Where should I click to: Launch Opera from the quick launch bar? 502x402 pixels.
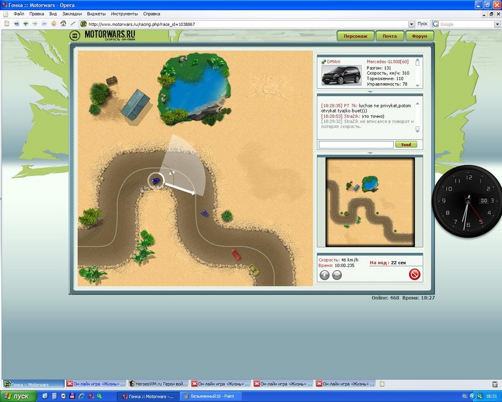click(x=91, y=396)
